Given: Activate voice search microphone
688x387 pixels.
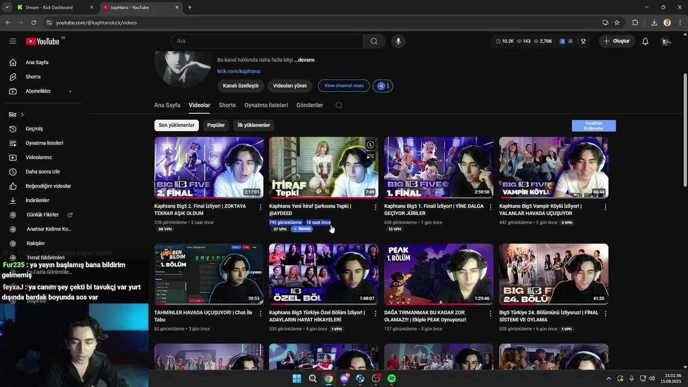Looking at the screenshot, I should tap(398, 41).
